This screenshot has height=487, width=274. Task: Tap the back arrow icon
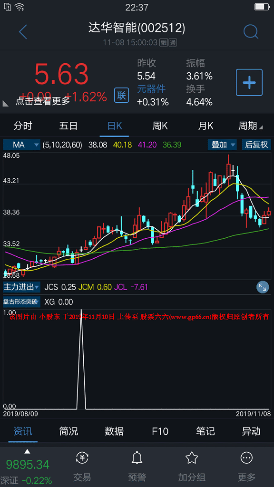[23, 32]
